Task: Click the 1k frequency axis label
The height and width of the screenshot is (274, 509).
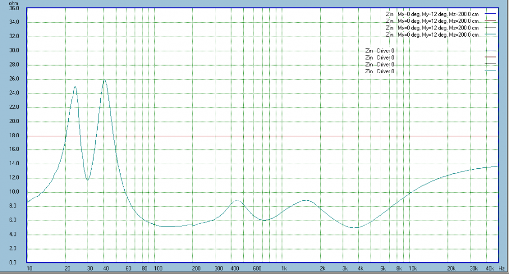Action: (x=284, y=268)
